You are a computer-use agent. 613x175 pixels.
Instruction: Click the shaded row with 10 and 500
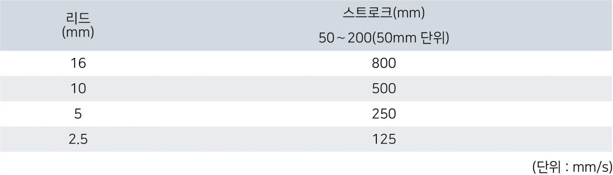tap(306, 88)
